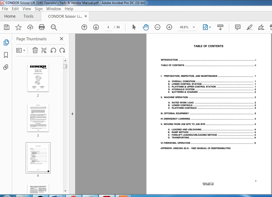This screenshot has width=272, height=197.
Task: Click the TABLE OF CONTENTS heading
Action: (x=209, y=46)
